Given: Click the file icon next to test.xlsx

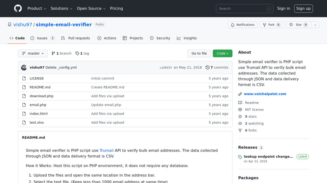Looking at the screenshot, I should click(x=24, y=123).
